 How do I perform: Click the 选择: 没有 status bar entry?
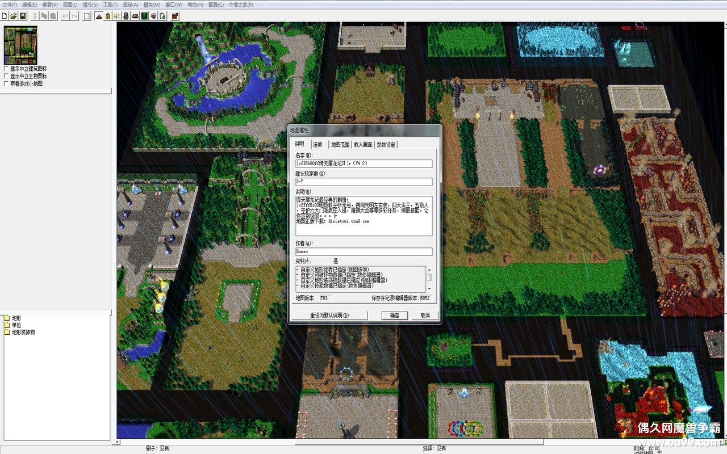tap(434, 448)
